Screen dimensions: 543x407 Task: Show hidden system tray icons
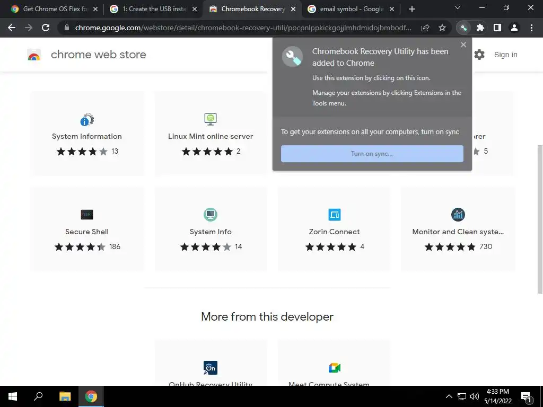tap(449, 396)
